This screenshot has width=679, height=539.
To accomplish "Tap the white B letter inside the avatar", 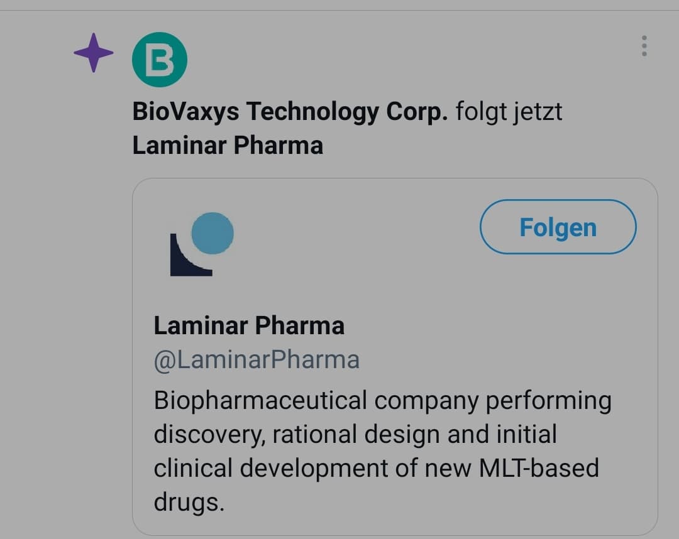I will point(159,60).
